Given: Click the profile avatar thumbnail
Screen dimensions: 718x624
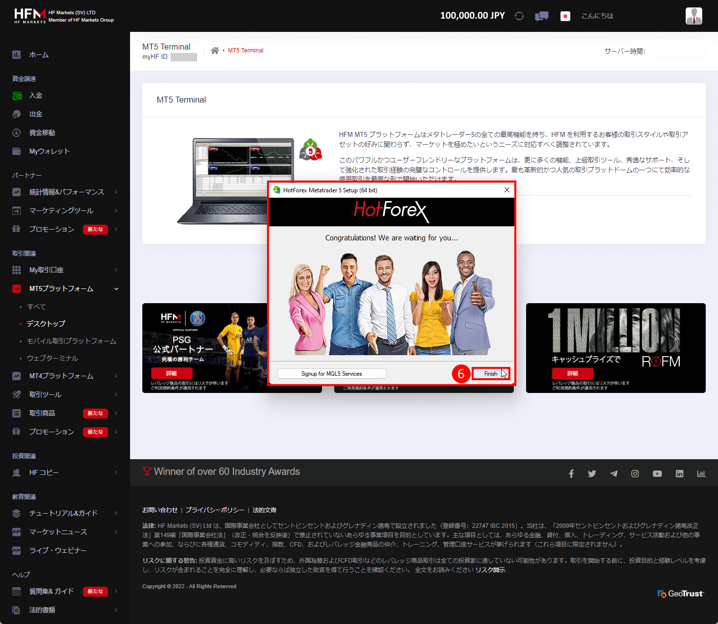Looking at the screenshot, I should coord(693,16).
